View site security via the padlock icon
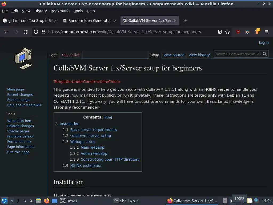Screen dimensions: 273x205 43,32
